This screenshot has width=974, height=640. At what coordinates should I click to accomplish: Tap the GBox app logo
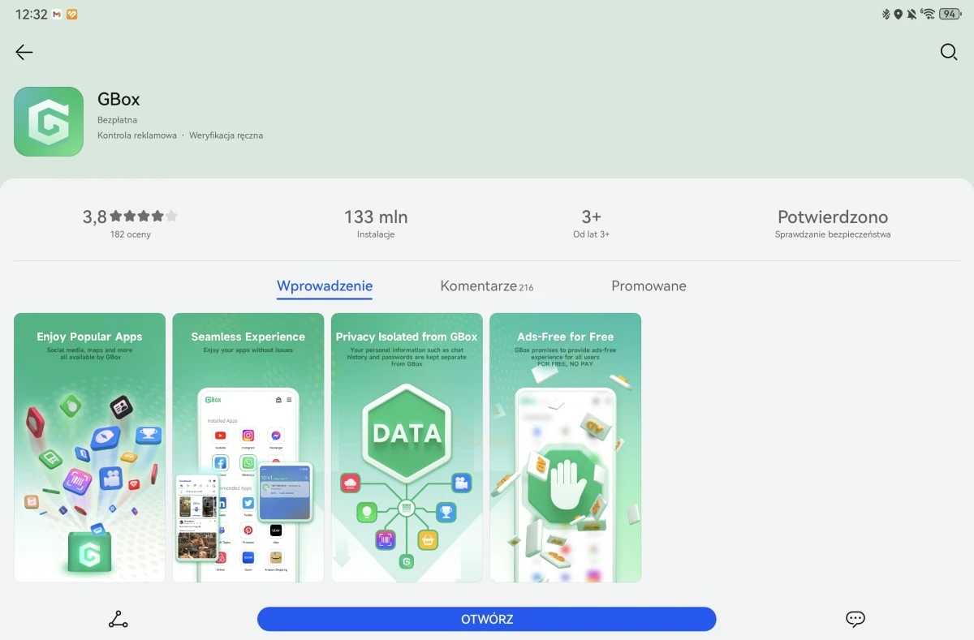(49, 122)
